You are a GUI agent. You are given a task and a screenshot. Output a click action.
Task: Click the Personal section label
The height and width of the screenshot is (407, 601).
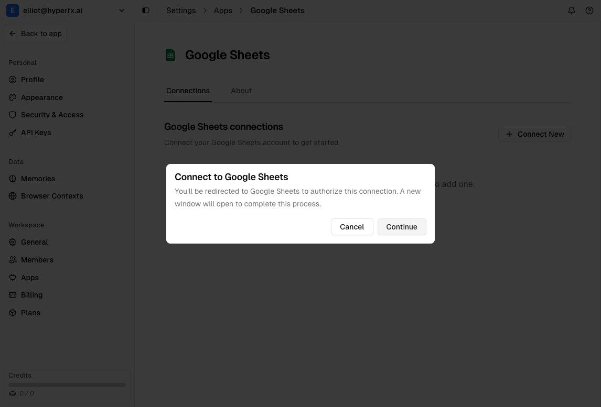[23, 63]
